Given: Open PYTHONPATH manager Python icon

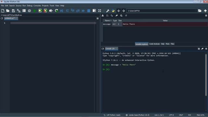Looking at the screenshot, I should [113, 11].
